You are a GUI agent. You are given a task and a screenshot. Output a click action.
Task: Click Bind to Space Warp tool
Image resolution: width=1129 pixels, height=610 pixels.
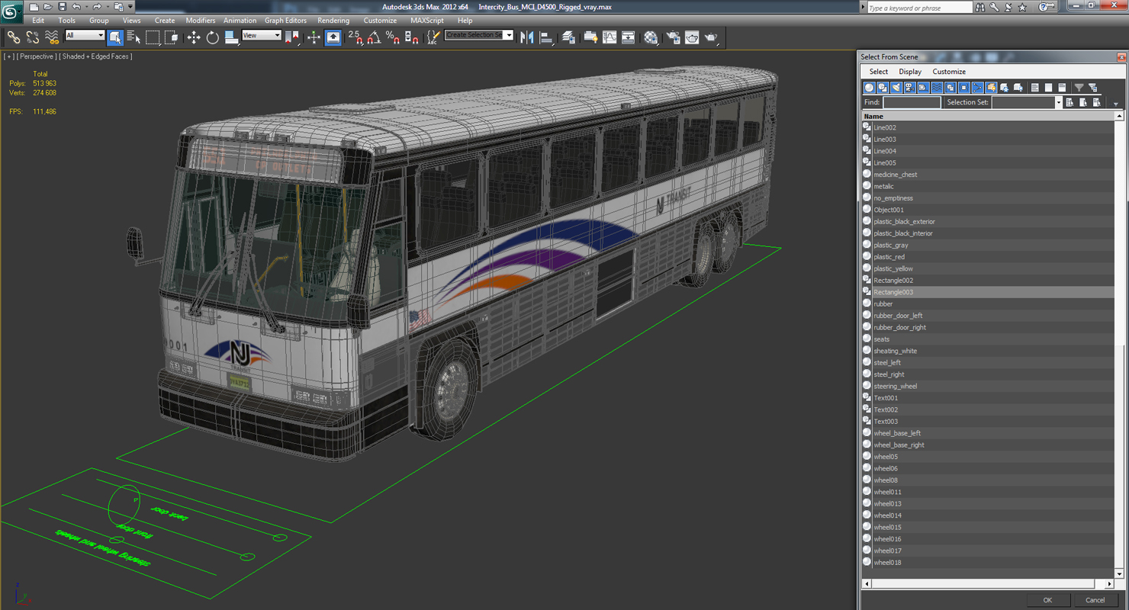(52, 37)
